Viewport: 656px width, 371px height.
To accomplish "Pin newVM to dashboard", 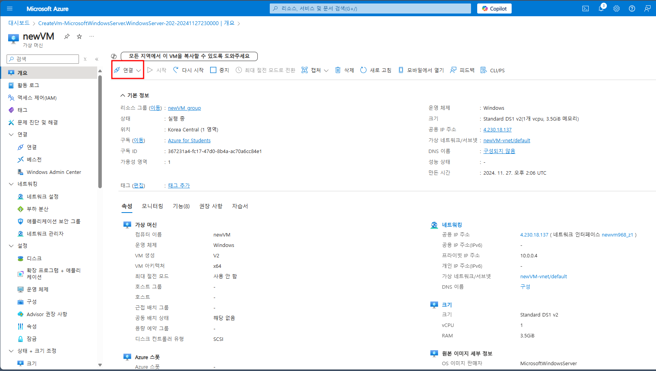I will click(x=67, y=36).
